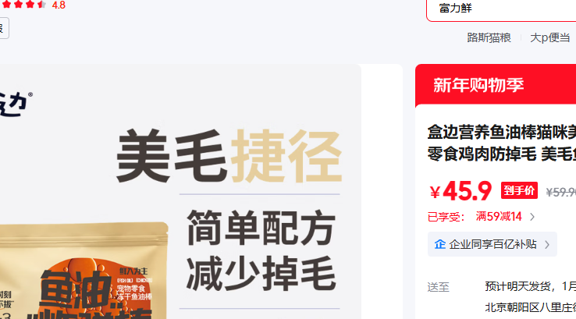The height and width of the screenshot is (319, 576).
Task: Click the blue 企 enterprise icon
Action: click(439, 244)
